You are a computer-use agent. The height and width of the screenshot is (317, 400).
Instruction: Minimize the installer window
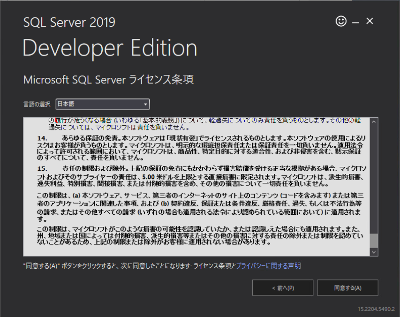click(355, 21)
